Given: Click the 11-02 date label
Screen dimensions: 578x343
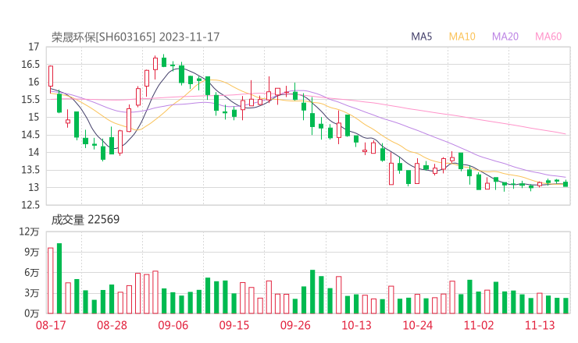Looking at the screenshot, I should [x=479, y=325].
